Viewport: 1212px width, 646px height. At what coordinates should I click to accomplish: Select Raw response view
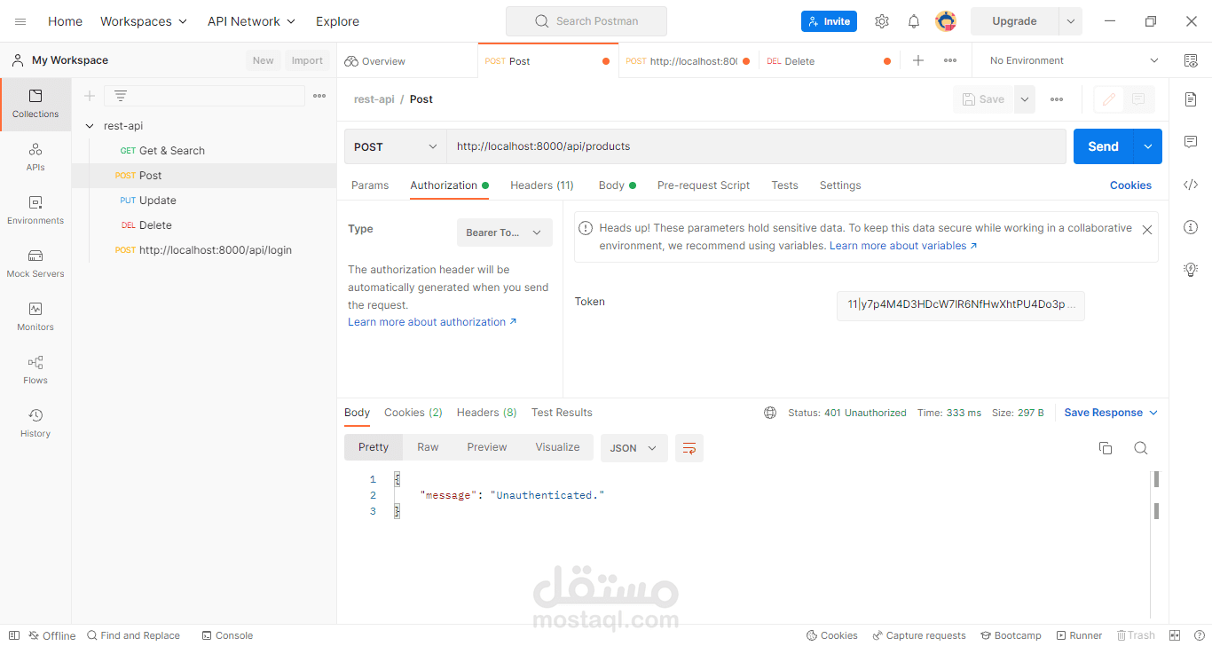pos(428,447)
